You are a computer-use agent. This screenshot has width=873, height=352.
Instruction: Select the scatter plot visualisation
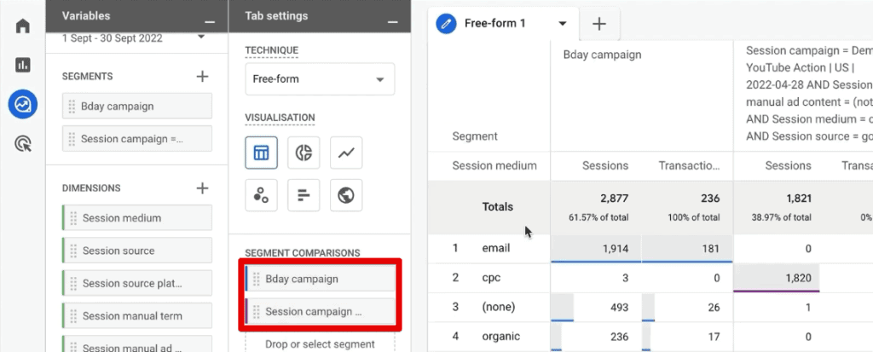point(261,195)
